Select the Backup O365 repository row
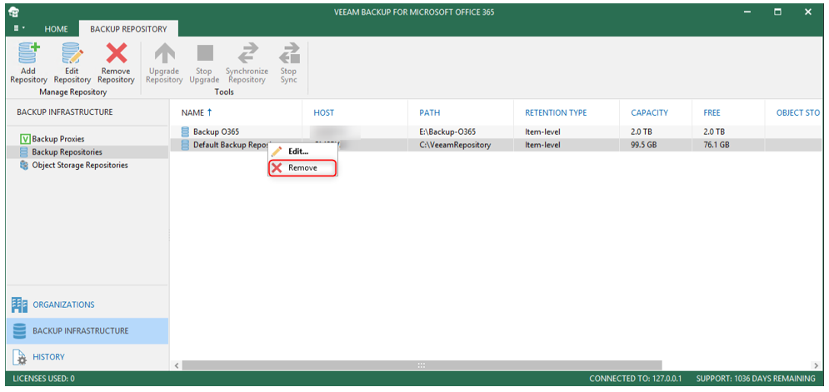829x392 pixels. [217, 131]
